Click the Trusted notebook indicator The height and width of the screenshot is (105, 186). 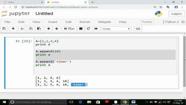pyautogui.click(x=146, y=22)
